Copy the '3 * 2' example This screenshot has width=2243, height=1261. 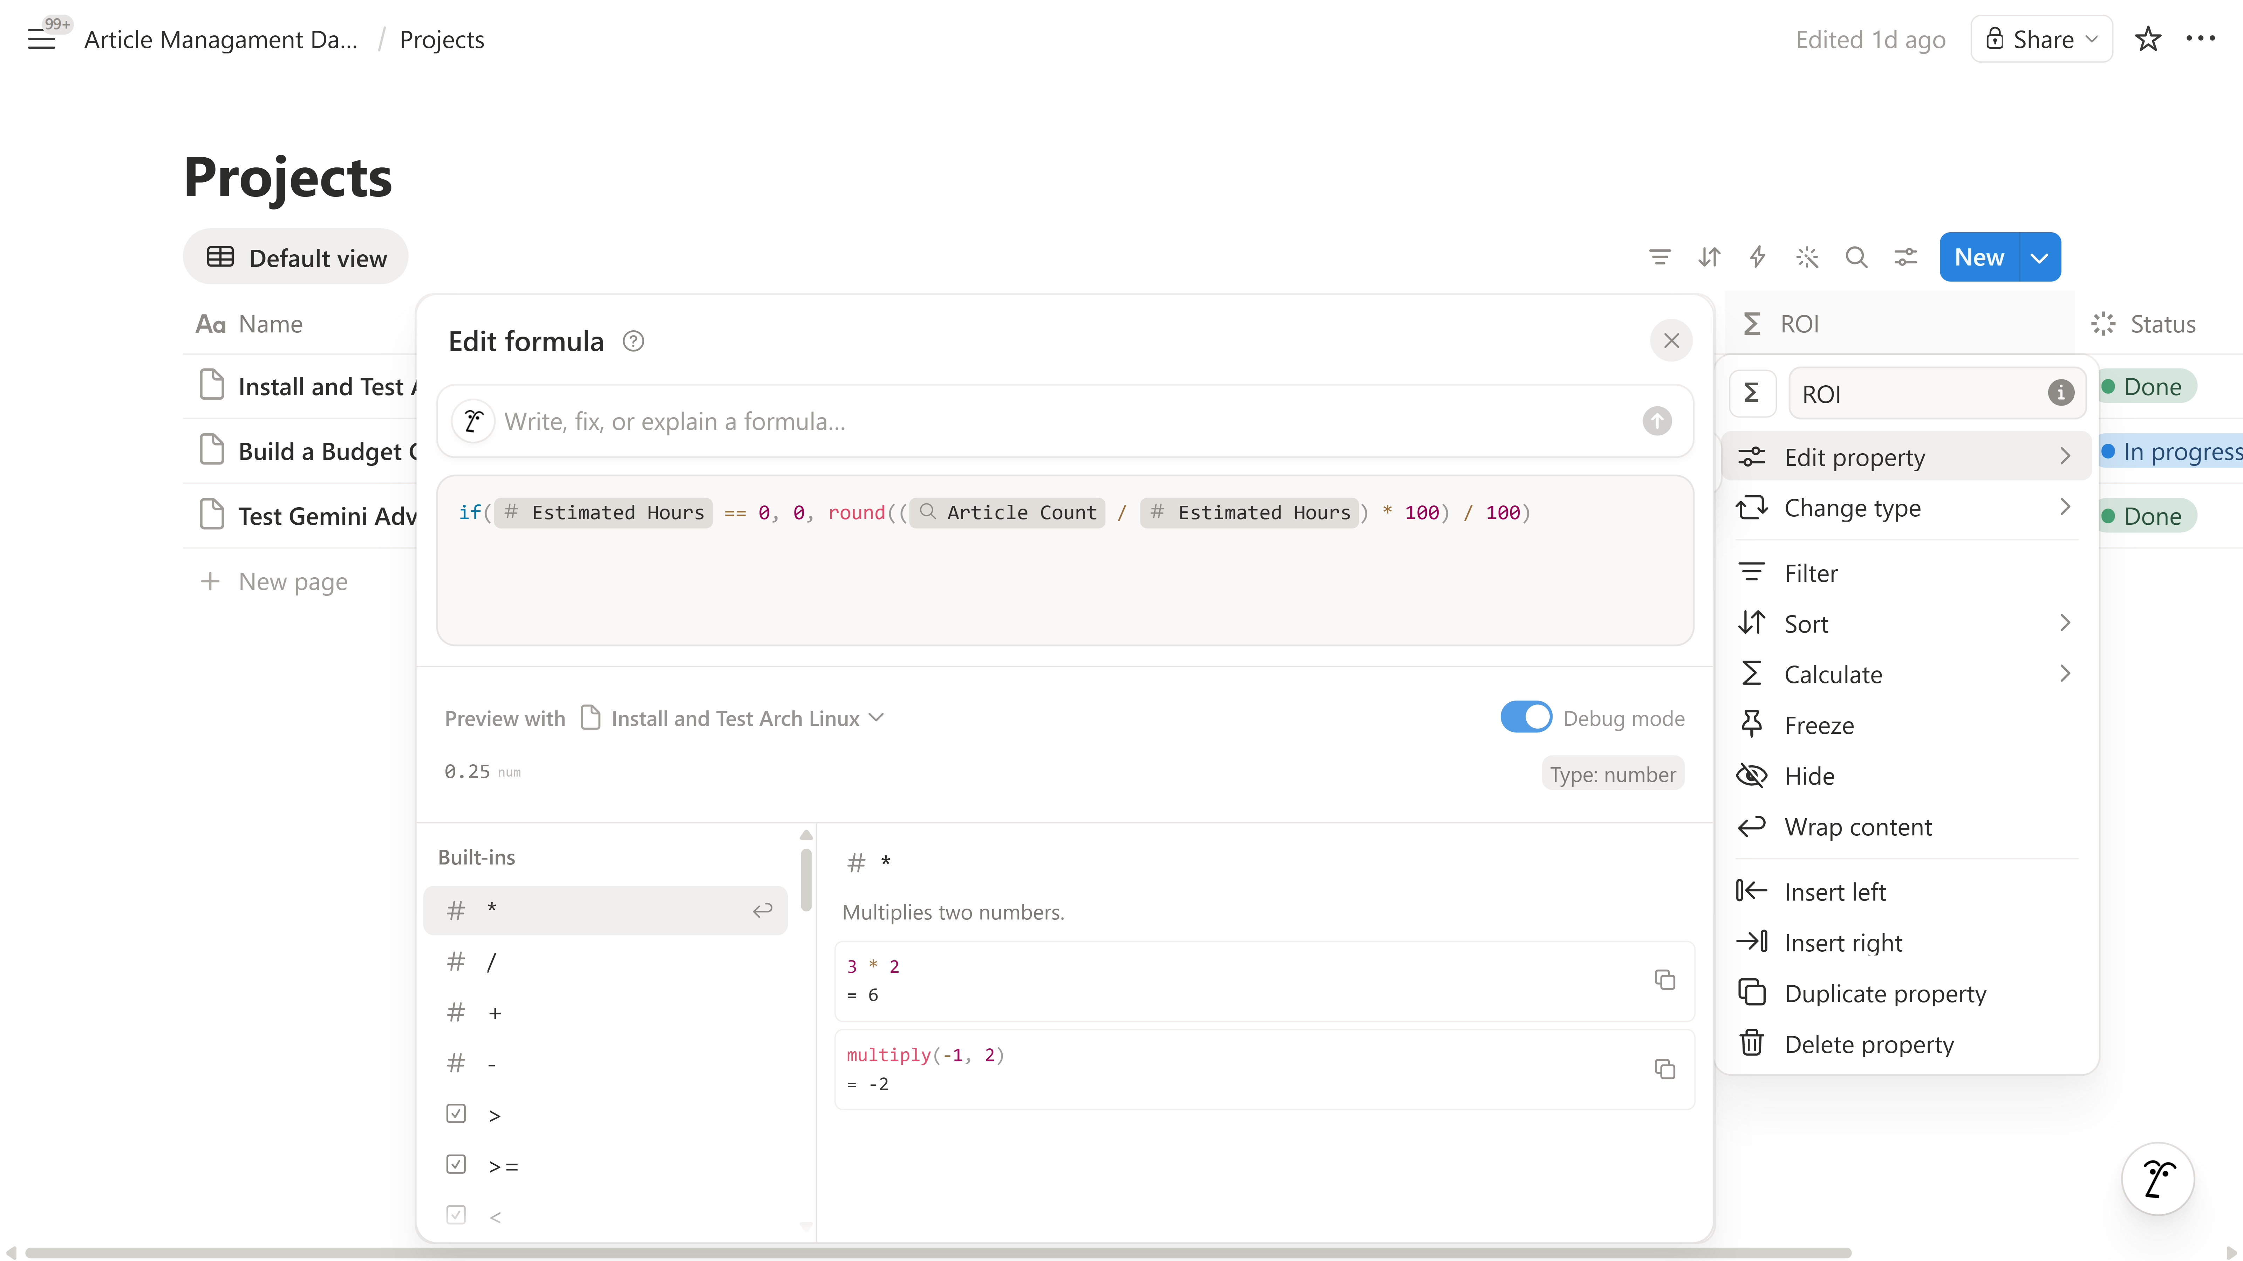[x=1665, y=980]
